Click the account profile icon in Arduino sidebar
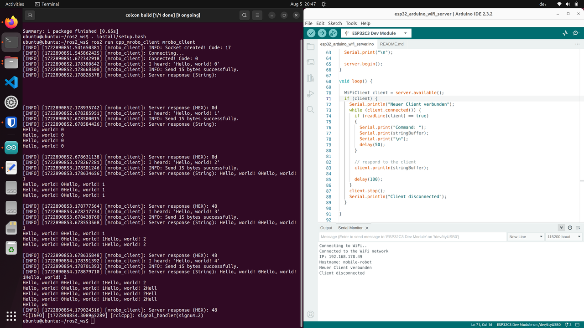Viewport: 584px width, 328px height. tap(311, 314)
